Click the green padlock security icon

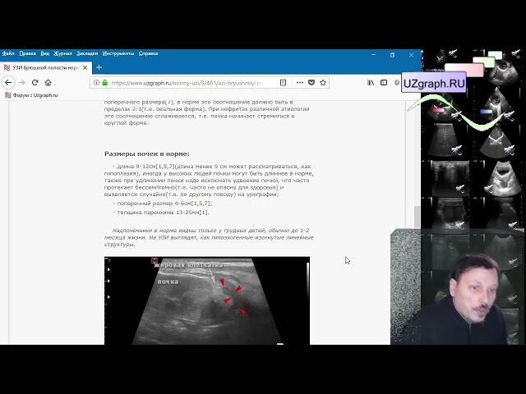tap(104, 82)
